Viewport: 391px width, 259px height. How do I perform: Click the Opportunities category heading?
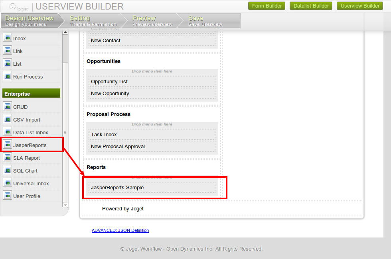[103, 61]
